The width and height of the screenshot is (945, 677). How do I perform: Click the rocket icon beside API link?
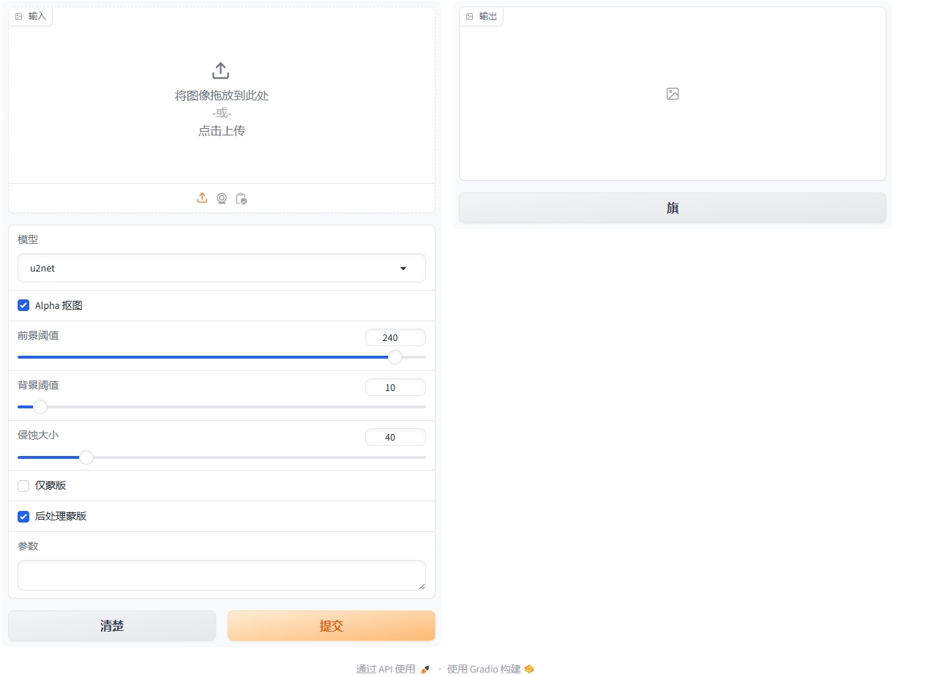tap(425, 669)
